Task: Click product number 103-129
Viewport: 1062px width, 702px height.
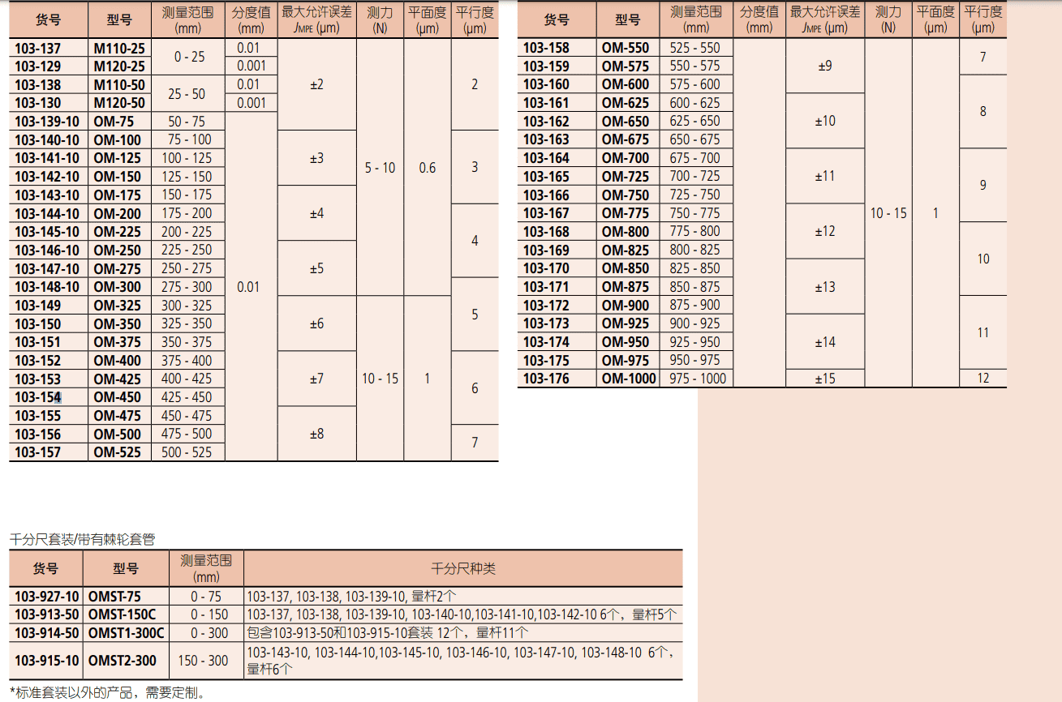Action: 37,66
